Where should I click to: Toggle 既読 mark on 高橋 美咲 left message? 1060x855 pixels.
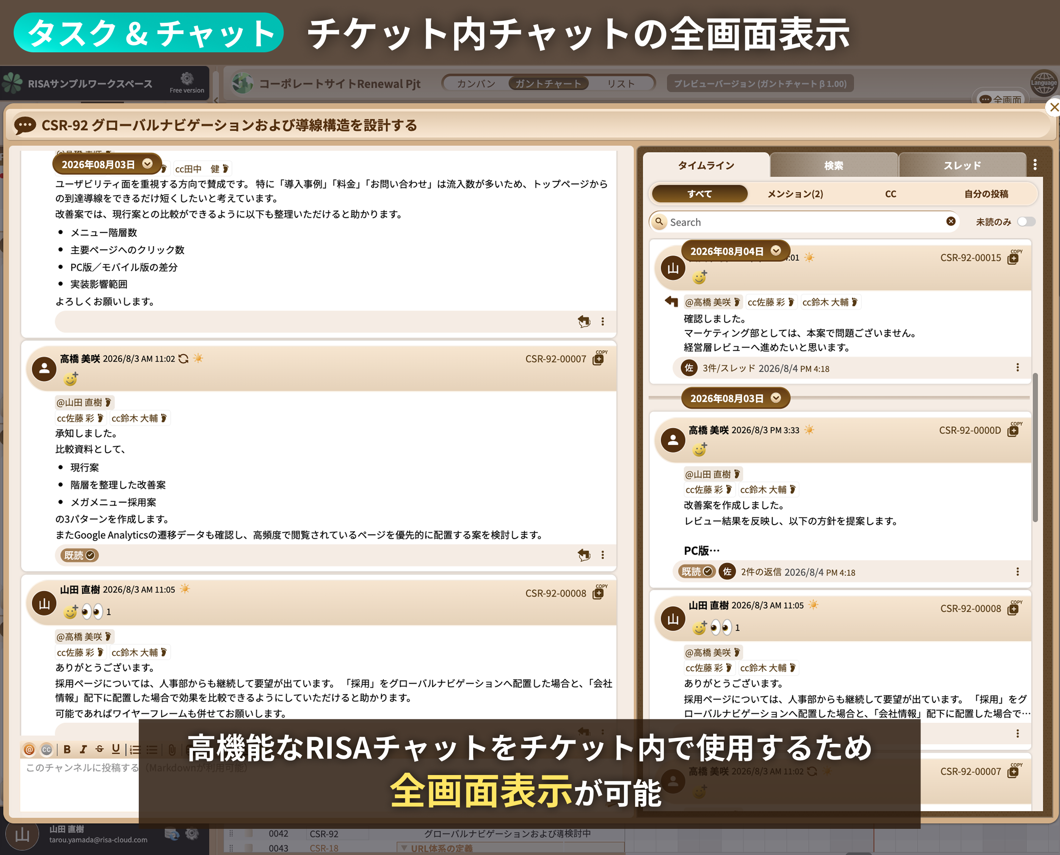79,555
